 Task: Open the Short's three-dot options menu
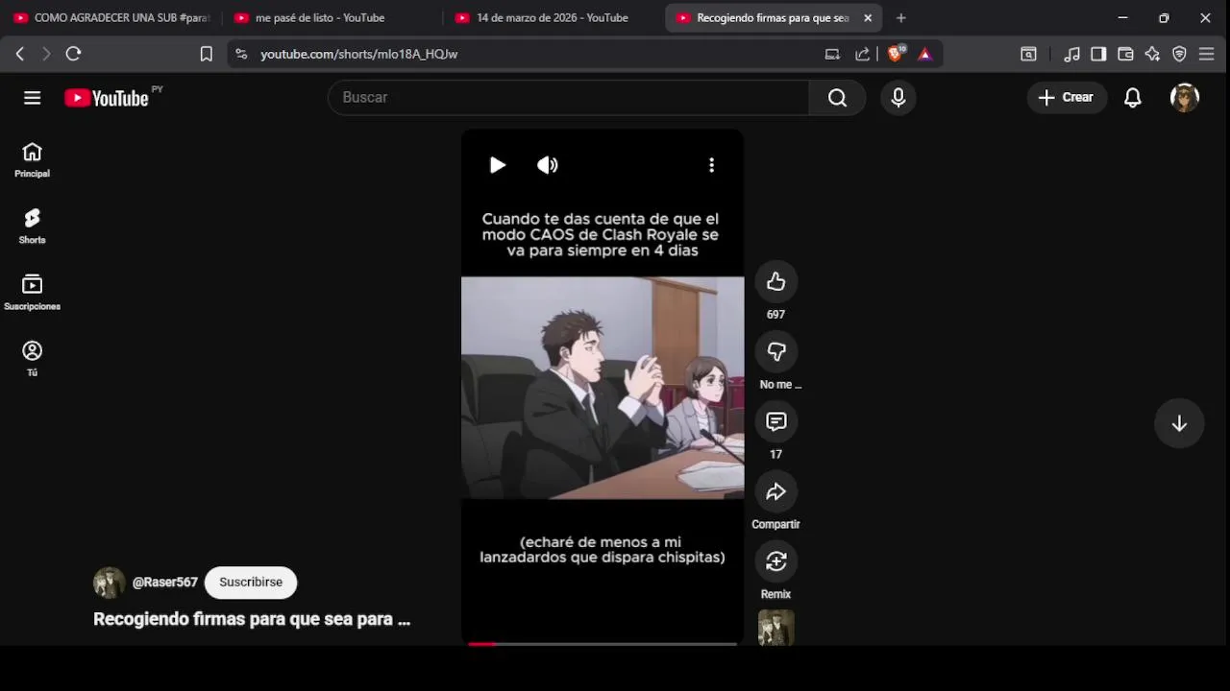pyautogui.click(x=711, y=165)
